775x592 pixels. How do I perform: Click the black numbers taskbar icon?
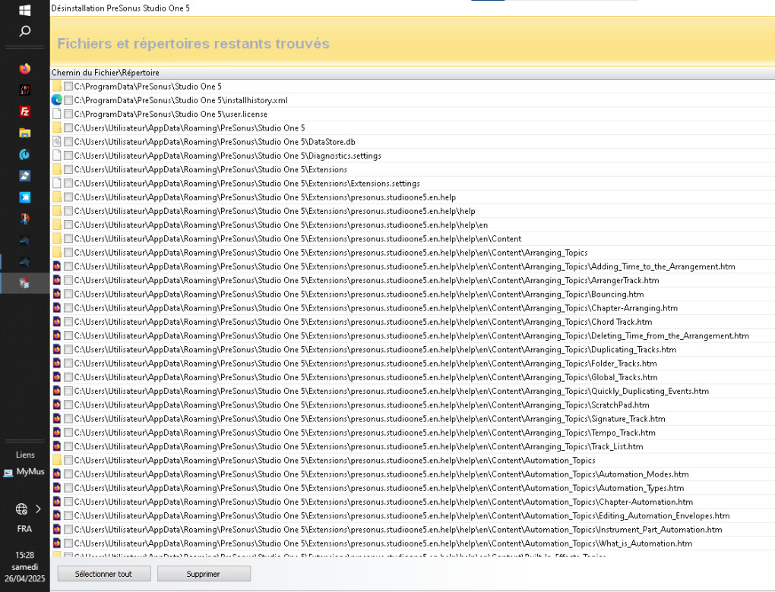tap(25, 90)
